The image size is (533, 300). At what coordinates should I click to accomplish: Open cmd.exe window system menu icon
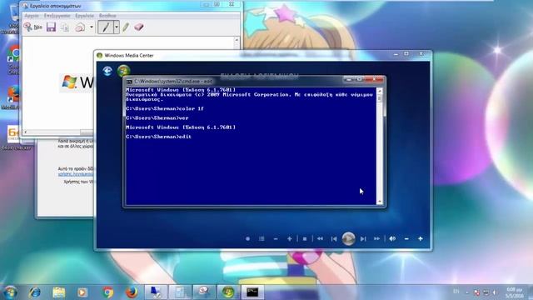click(129, 82)
